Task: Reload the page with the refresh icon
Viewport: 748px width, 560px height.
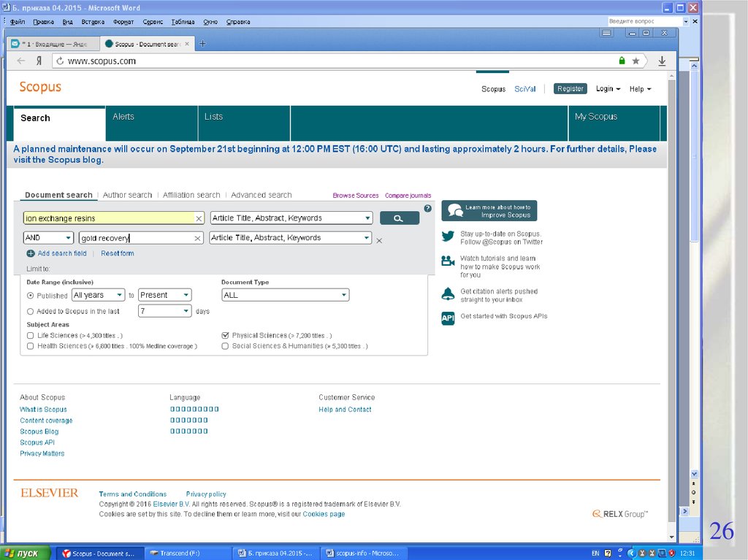Action: click(x=60, y=61)
